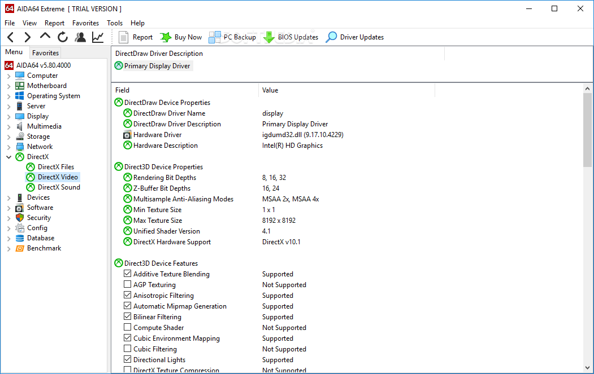Click the Value column header
594x374 pixels.
click(346, 90)
